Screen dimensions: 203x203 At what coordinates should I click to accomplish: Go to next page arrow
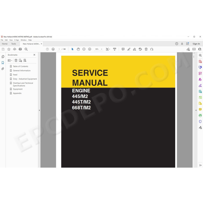pos(53,49)
